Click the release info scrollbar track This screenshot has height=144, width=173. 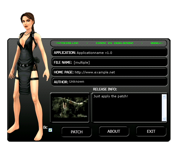tap(164, 108)
